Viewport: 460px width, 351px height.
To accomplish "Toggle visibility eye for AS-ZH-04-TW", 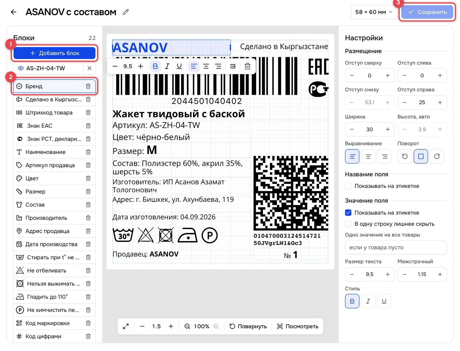I will [21, 68].
